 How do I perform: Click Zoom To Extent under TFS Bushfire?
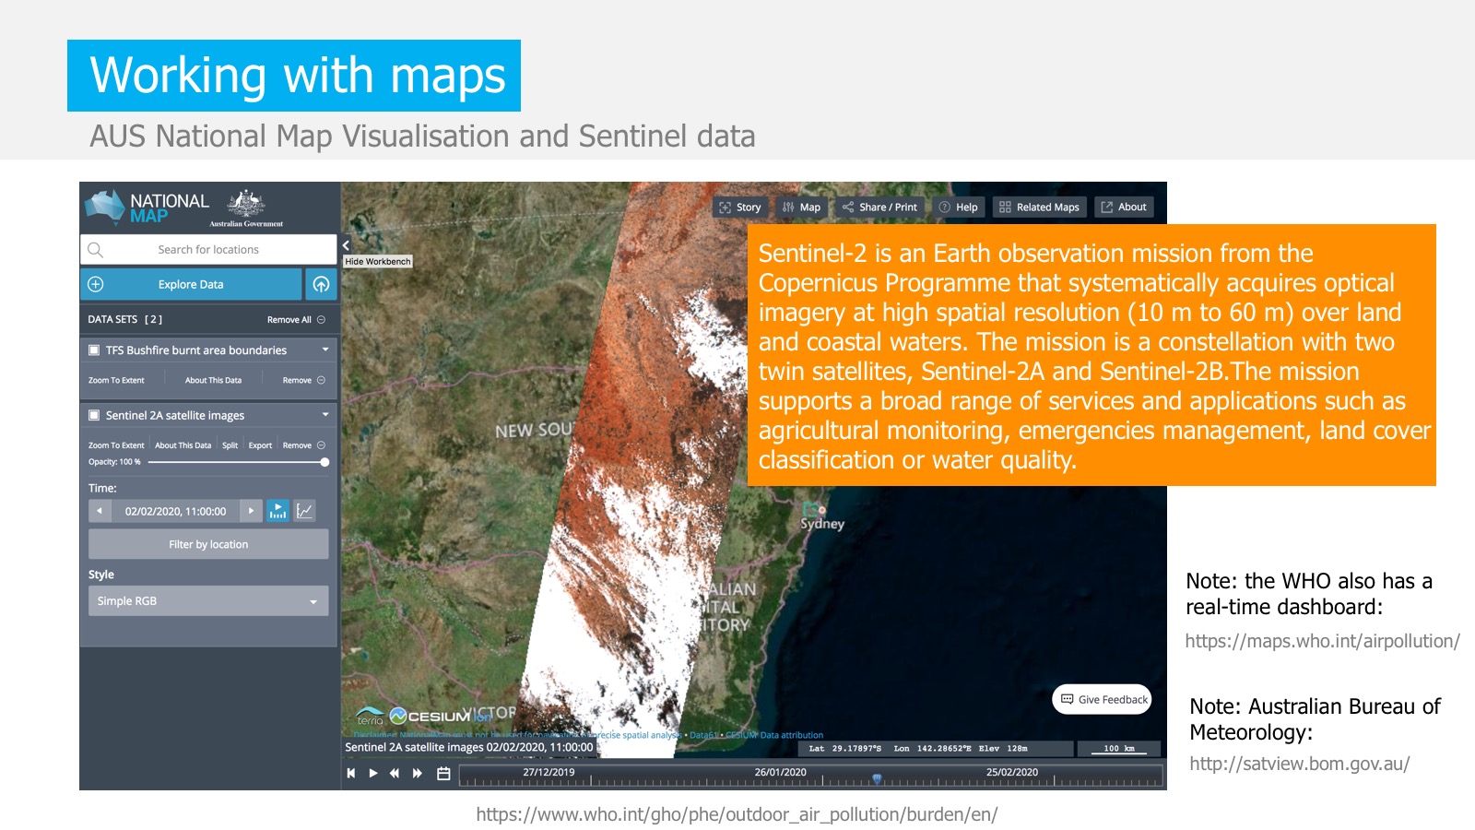pos(116,380)
